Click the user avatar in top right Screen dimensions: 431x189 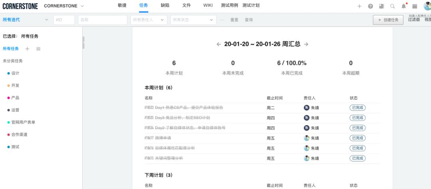[427, 6]
